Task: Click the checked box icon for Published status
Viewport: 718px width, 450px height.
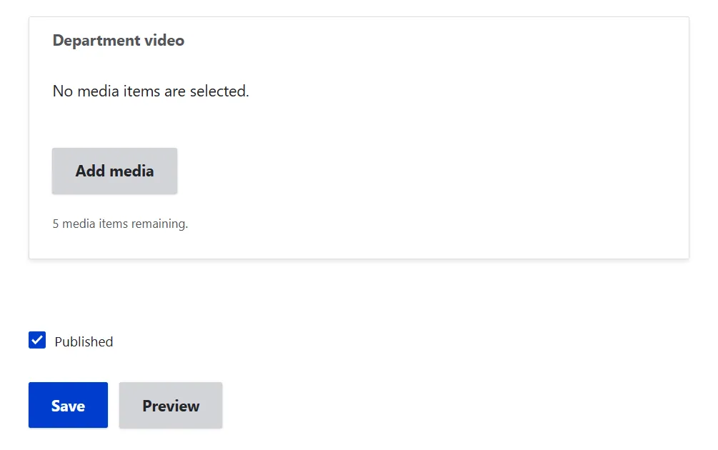Action: tap(37, 340)
